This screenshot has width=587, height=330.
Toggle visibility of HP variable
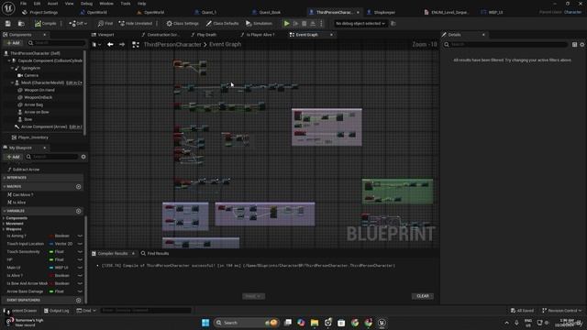pyautogui.click(x=80, y=259)
